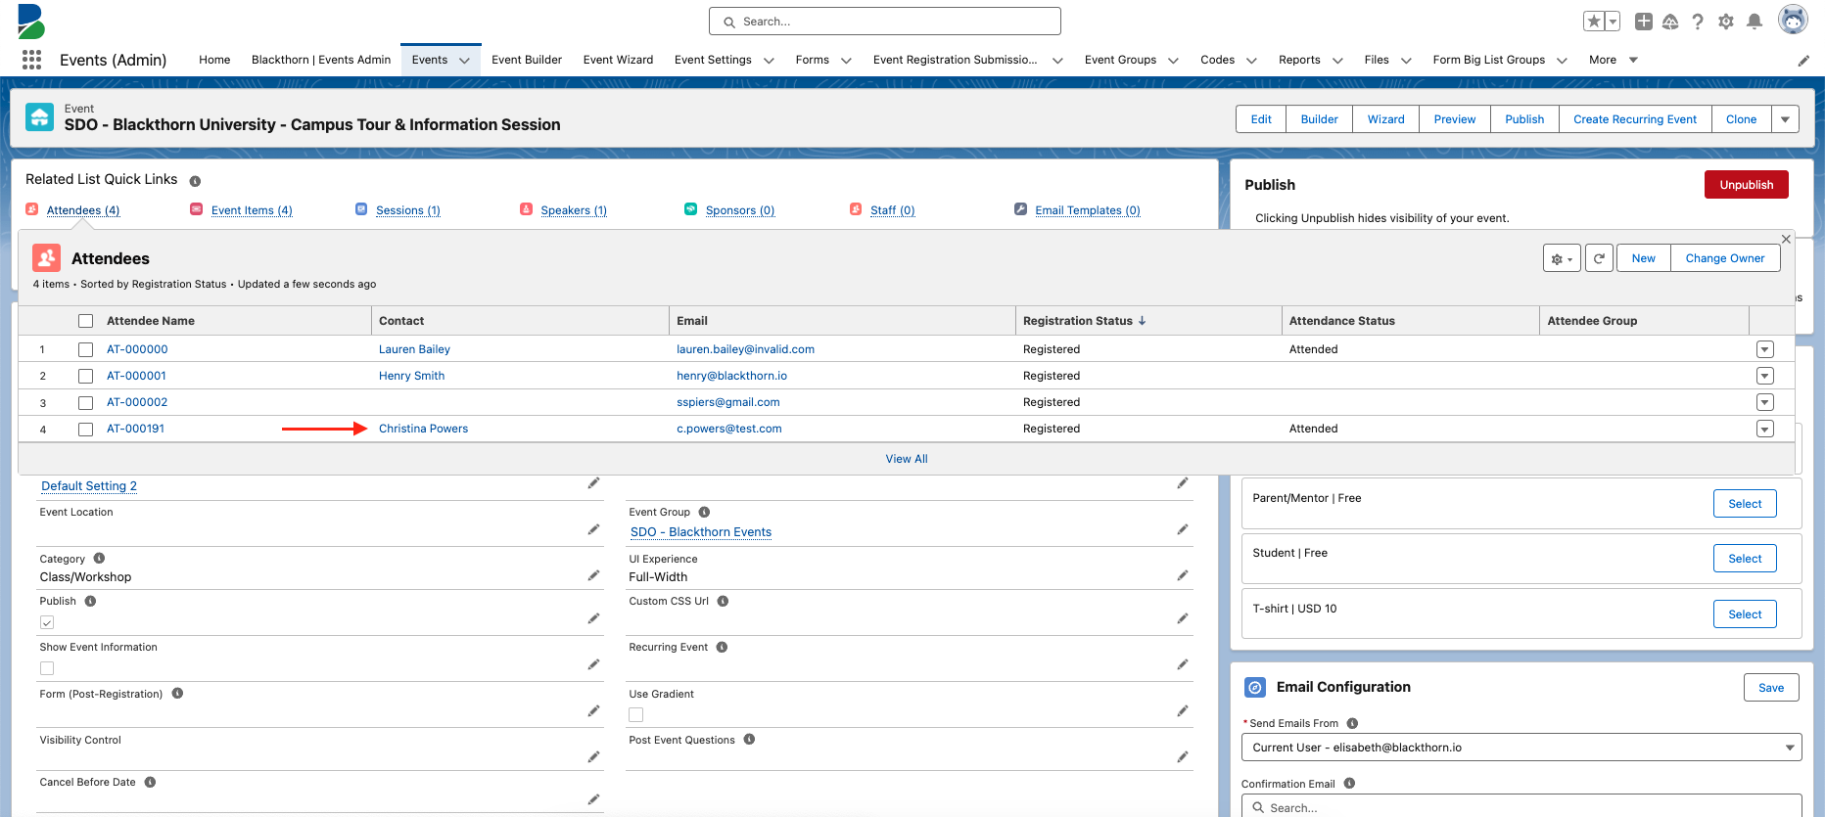Click the Related List Quick Links info icon
The height and width of the screenshot is (817, 1825).
pyautogui.click(x=195, y=181)
